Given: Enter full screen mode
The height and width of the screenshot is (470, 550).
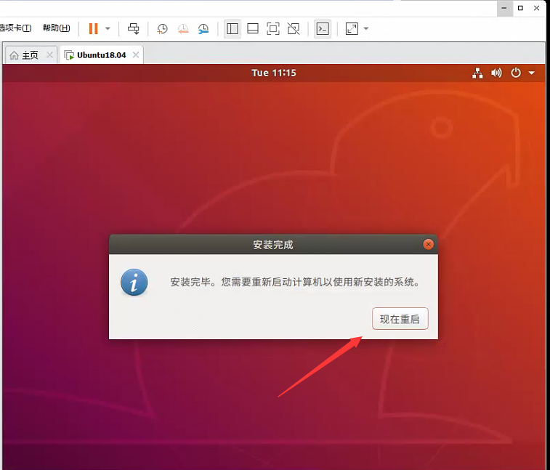Looking at the screenshot, I should pyautogui.click(x=273, y=29).
